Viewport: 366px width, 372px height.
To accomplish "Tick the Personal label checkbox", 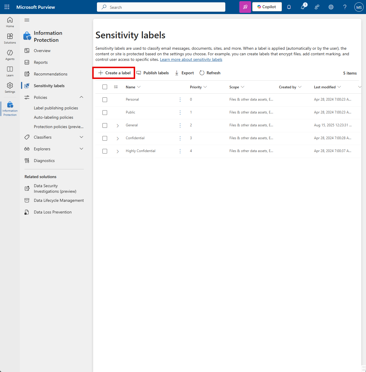I will [105, 99].
